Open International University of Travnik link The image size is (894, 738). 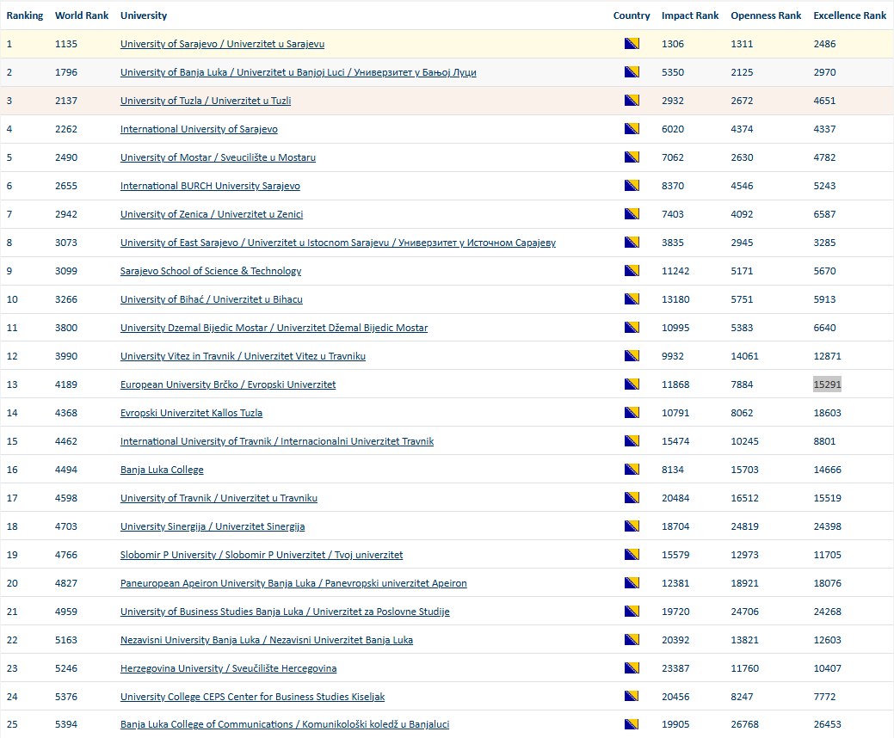(x=277, y=441)
